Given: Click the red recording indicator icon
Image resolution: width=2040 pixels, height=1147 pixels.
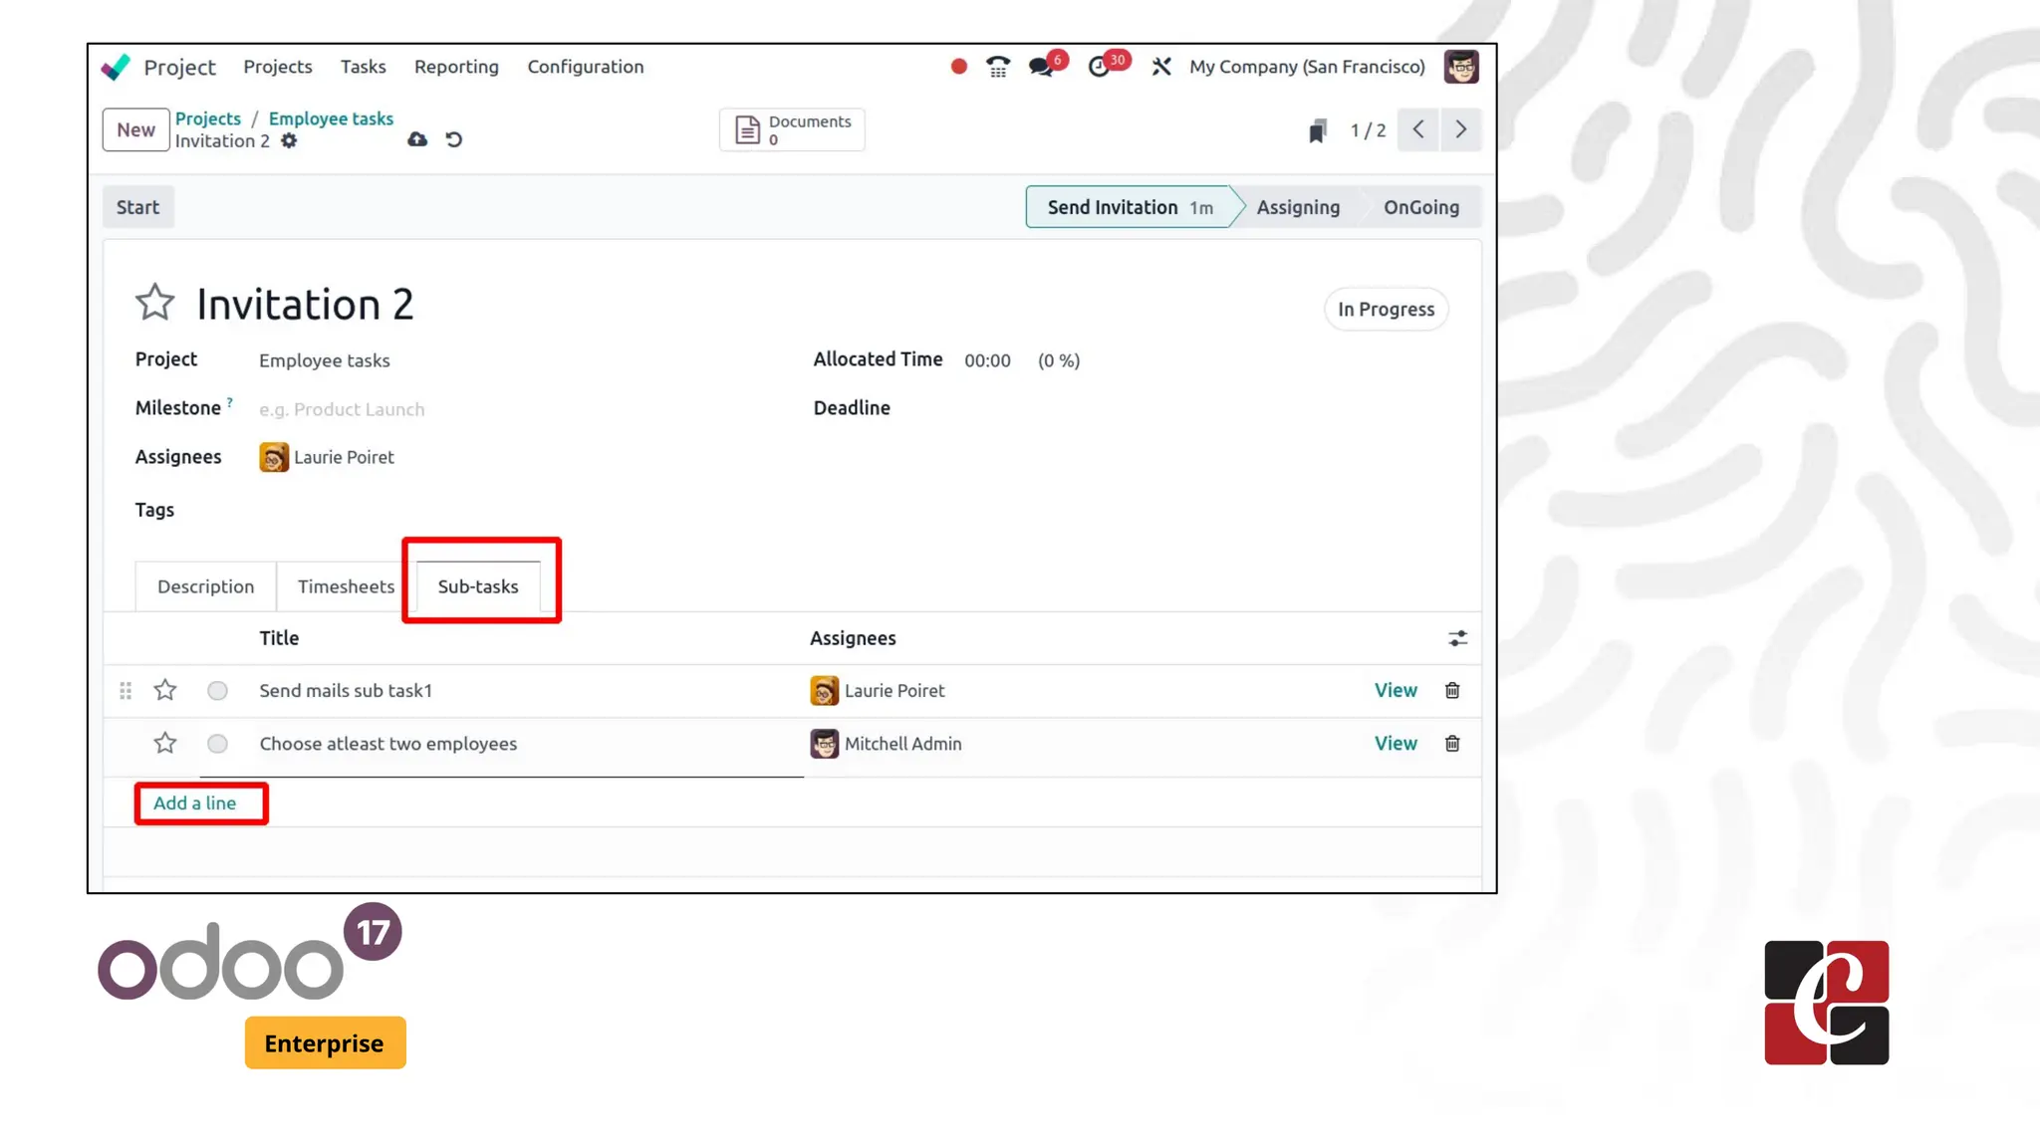Looking at the screenshot, I should click(958, 67).
